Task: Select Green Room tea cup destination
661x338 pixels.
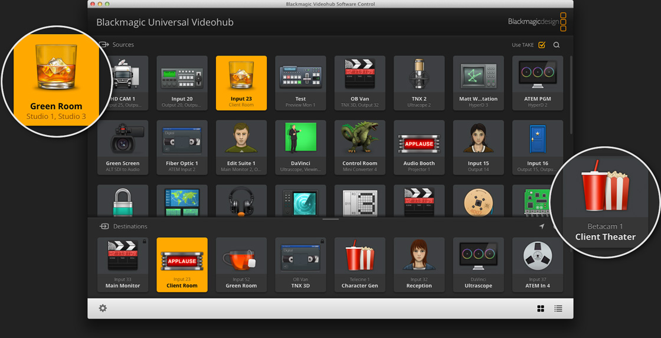Action: [x=241, y=265]
